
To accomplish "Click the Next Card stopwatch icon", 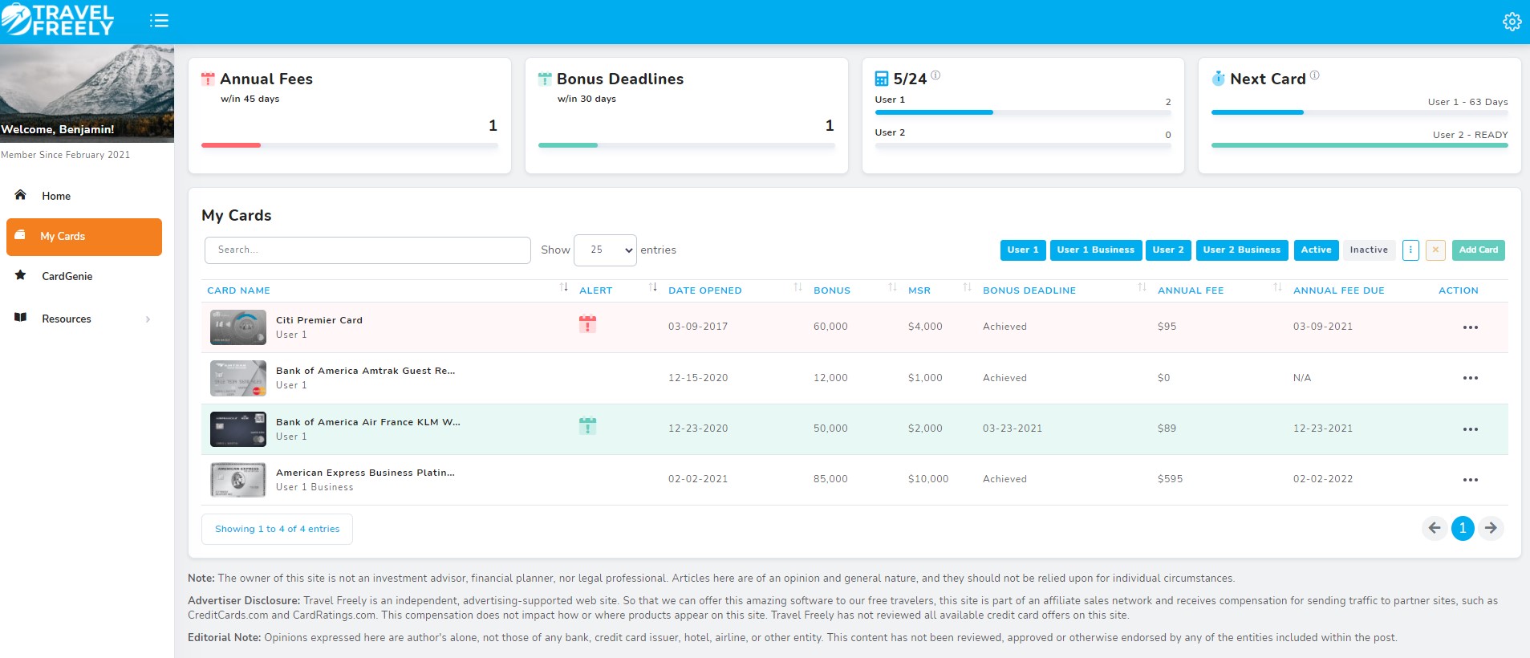I will click(1218, 79).
